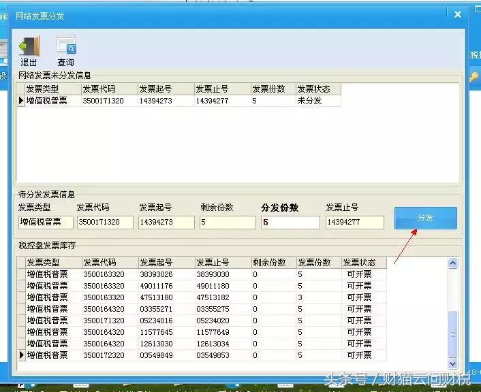Click the 发票止号 field 14394277
Screen dimensions: 481x392
point(354,223)
